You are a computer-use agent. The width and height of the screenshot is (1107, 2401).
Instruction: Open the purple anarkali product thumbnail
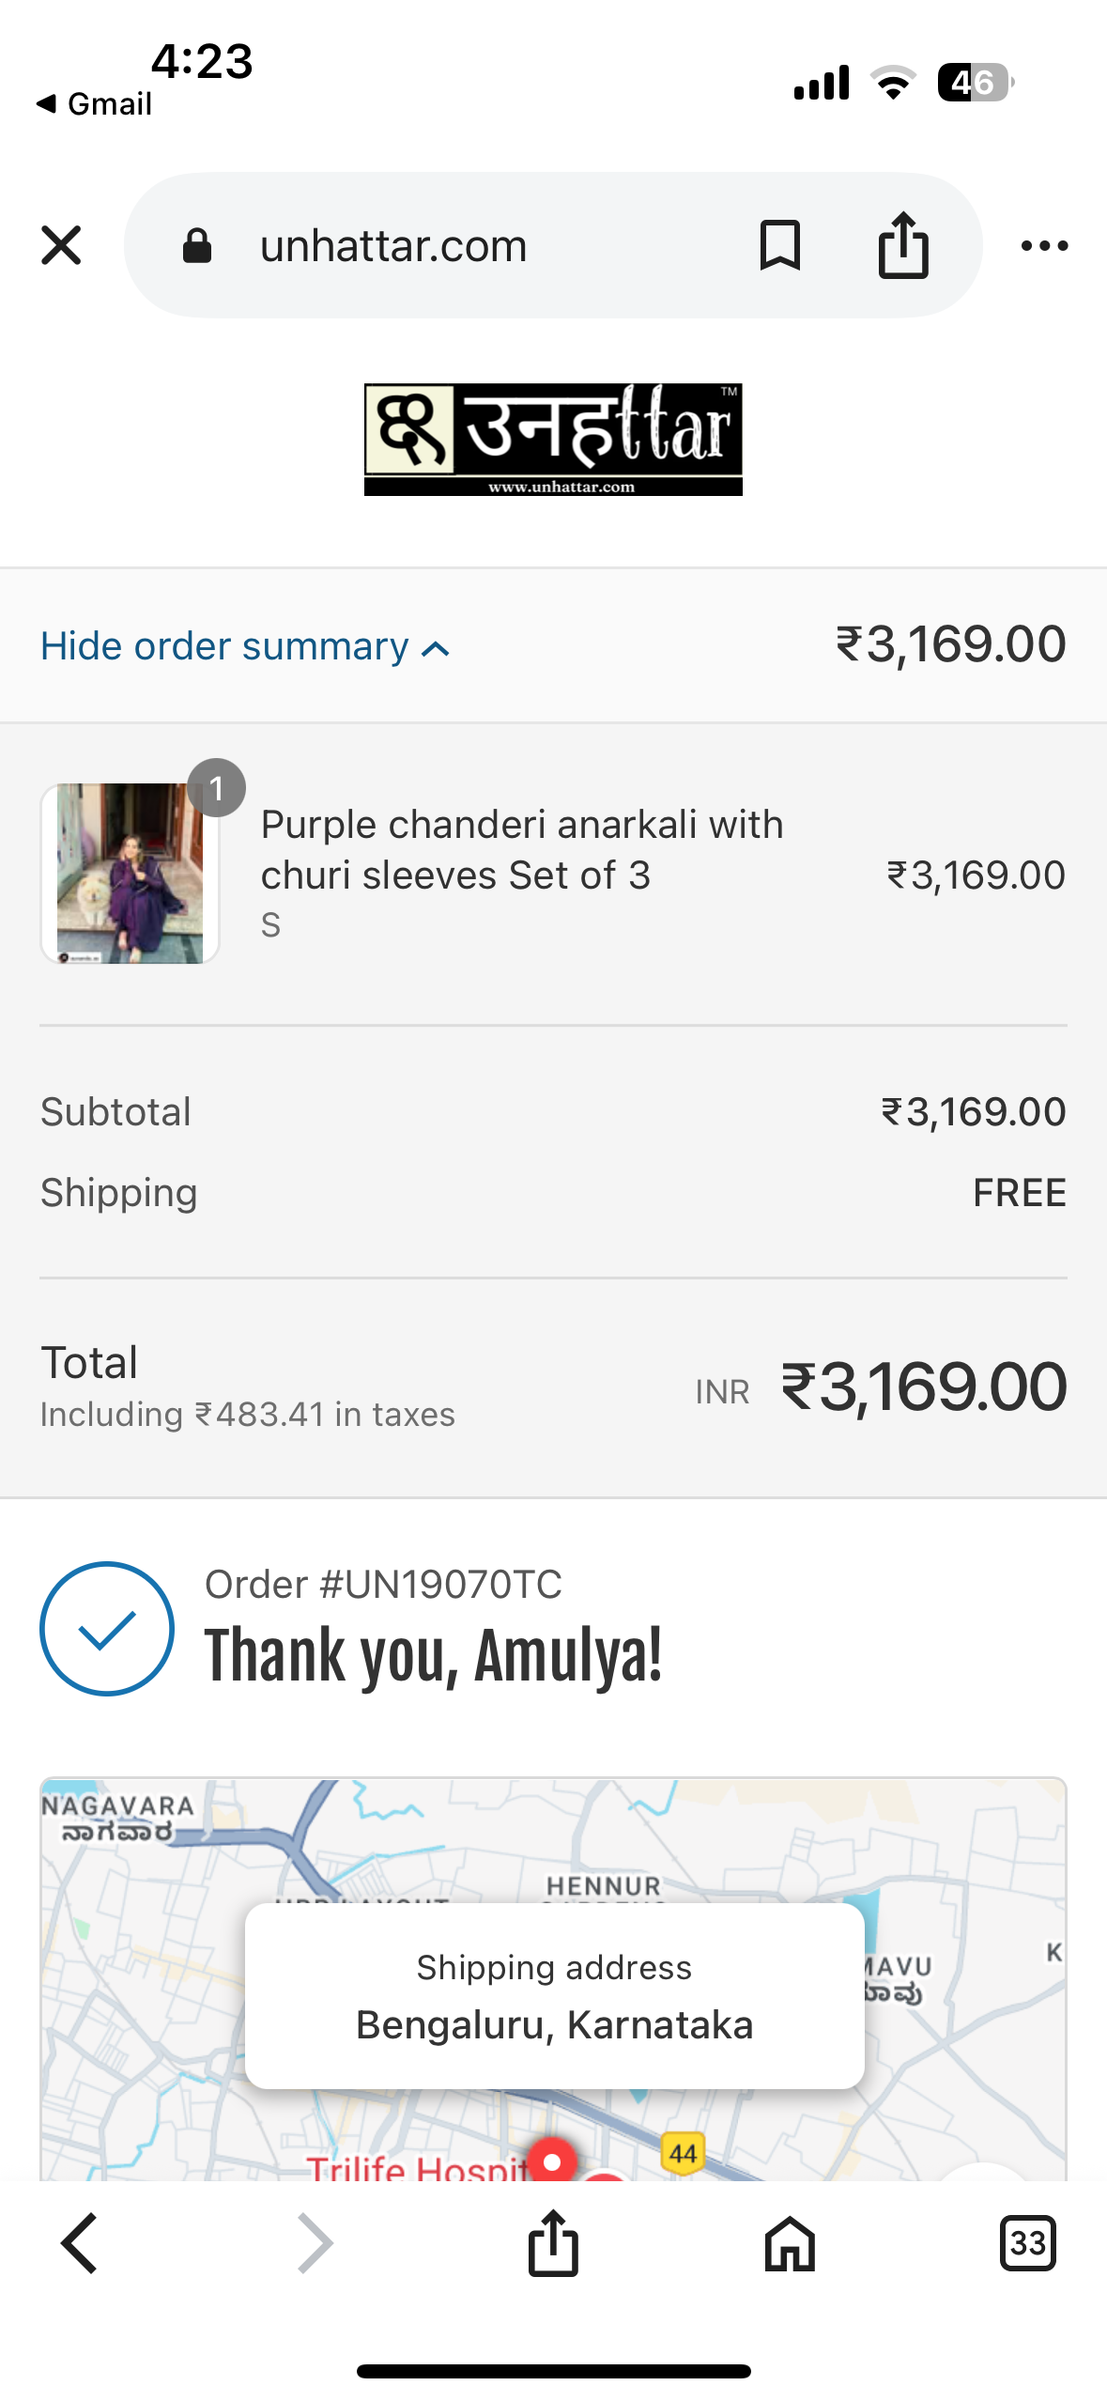click(x=130, y=873)
